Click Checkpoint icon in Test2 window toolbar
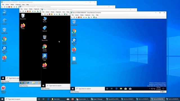 pos(59,14)
